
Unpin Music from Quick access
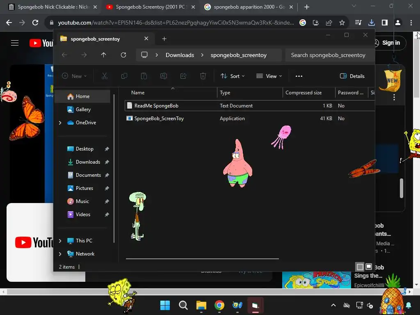(107, 201)
